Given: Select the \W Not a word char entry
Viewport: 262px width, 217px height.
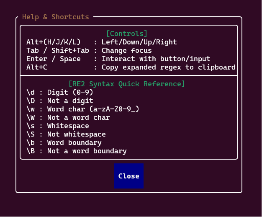Looking at the screenshot, I should click(68, 117).
